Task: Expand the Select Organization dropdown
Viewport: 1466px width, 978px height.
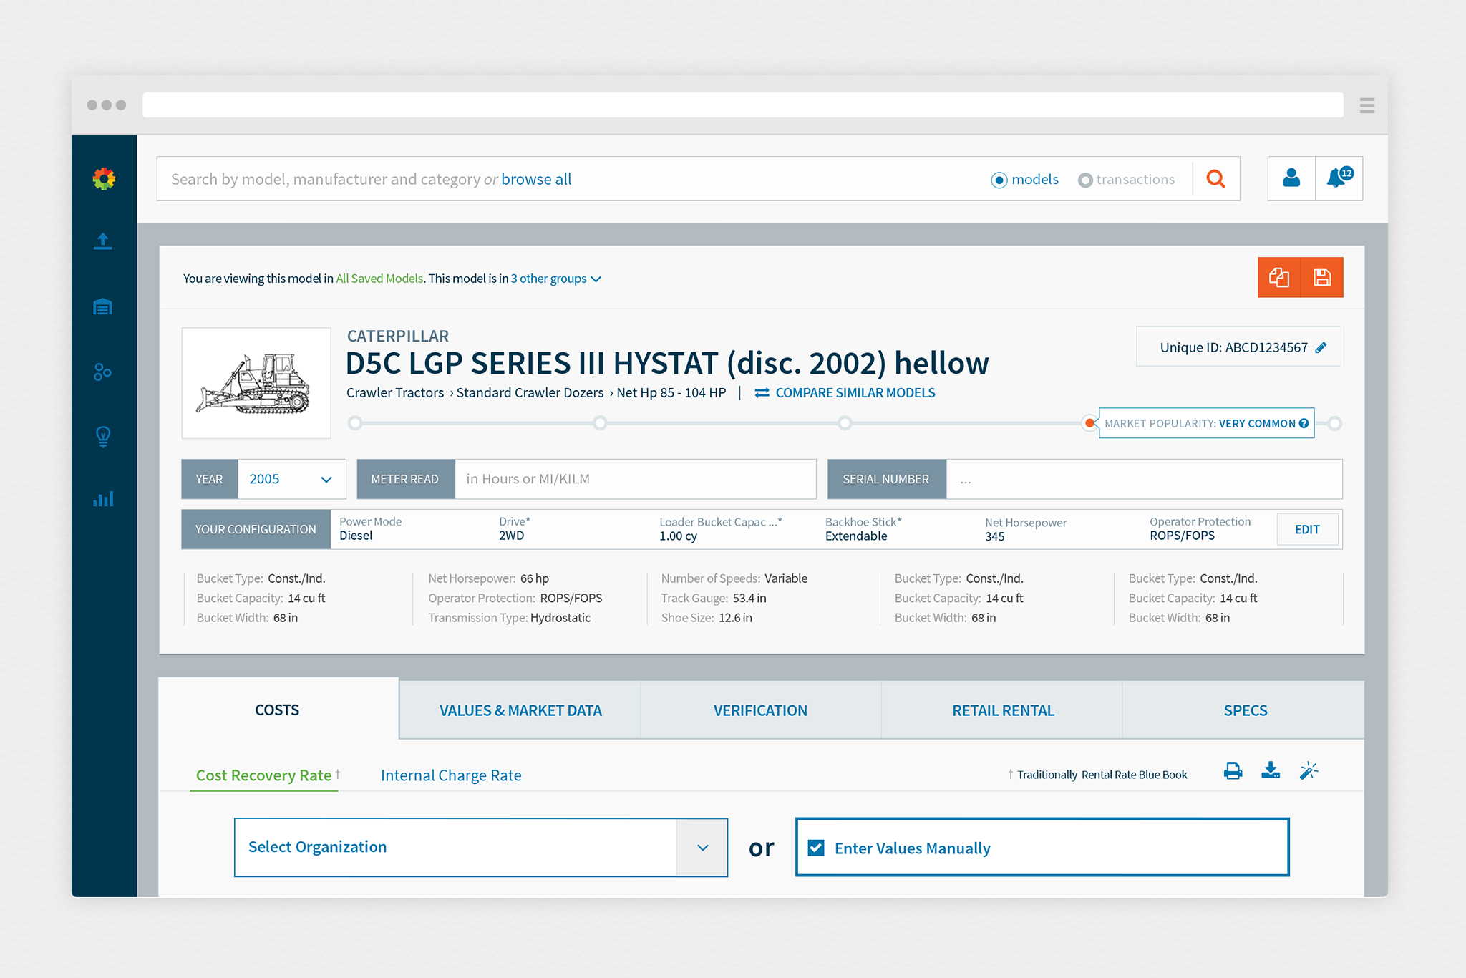Action: [x=702, y=848]
